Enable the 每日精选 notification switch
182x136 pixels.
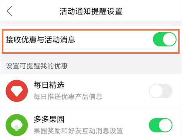click(161, 91)
